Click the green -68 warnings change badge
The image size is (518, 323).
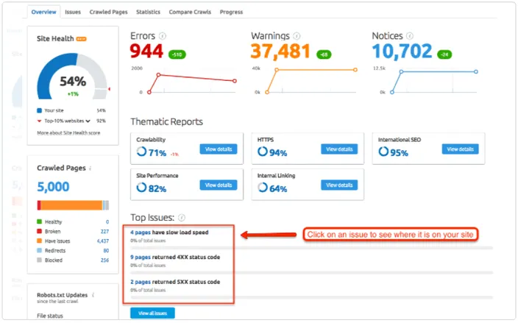click(x=324, y=54)
